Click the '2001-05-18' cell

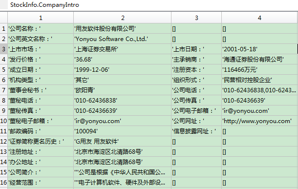(x=259, y=49)
